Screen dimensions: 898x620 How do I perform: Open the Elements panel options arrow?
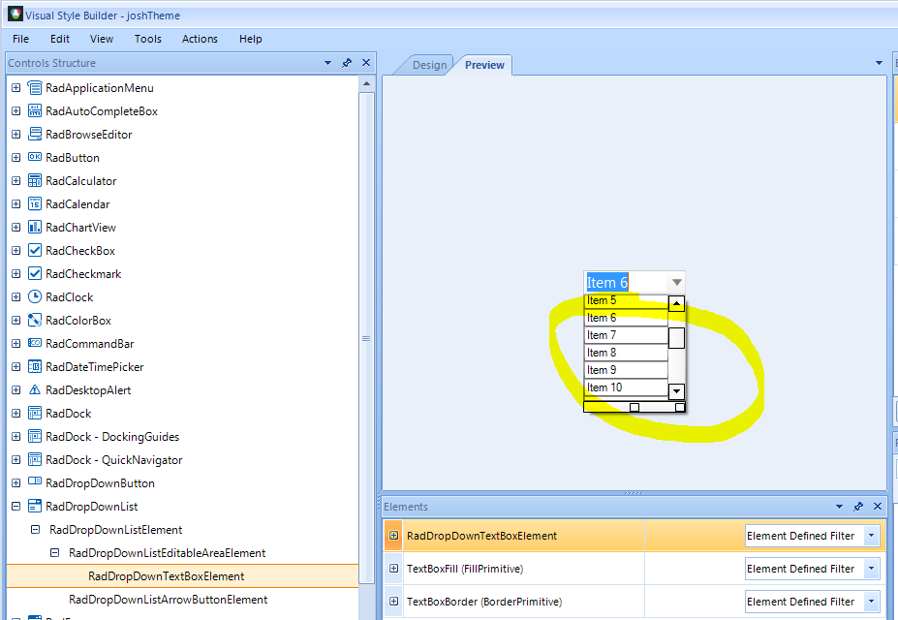pyautogui.click(x=839, y=507)
